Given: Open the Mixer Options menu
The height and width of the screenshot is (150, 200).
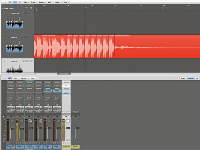Looking at the screenshot, I should click(25, 78).
